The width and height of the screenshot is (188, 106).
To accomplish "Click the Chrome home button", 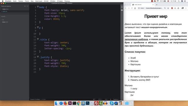I will coord(135,8).
